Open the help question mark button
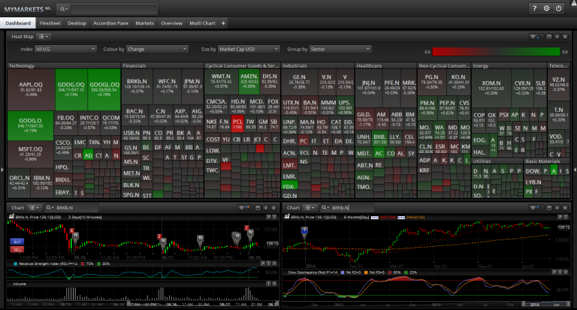Screen dimensions: 577x310 [x=534, y=8]
